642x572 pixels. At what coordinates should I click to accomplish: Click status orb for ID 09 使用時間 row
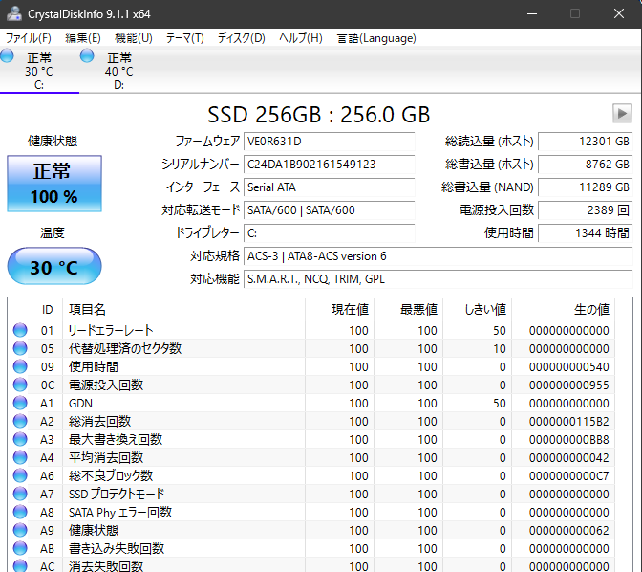[x=20, y=366]
